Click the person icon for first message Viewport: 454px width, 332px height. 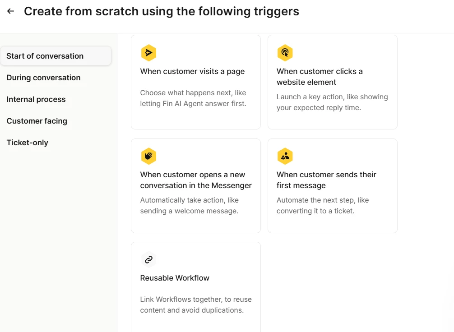(x=285, y=156)
